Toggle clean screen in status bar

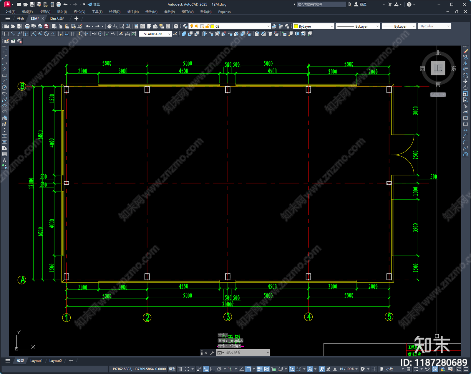coord(459,369)
